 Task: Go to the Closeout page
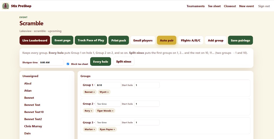pos(230,6)
